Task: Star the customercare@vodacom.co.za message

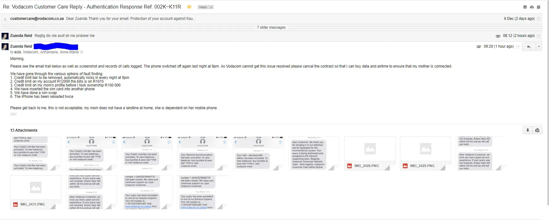Action: tap(539, 19)
